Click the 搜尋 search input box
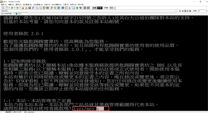Viewport: 208px width, 113px height. tap(202, 11)
